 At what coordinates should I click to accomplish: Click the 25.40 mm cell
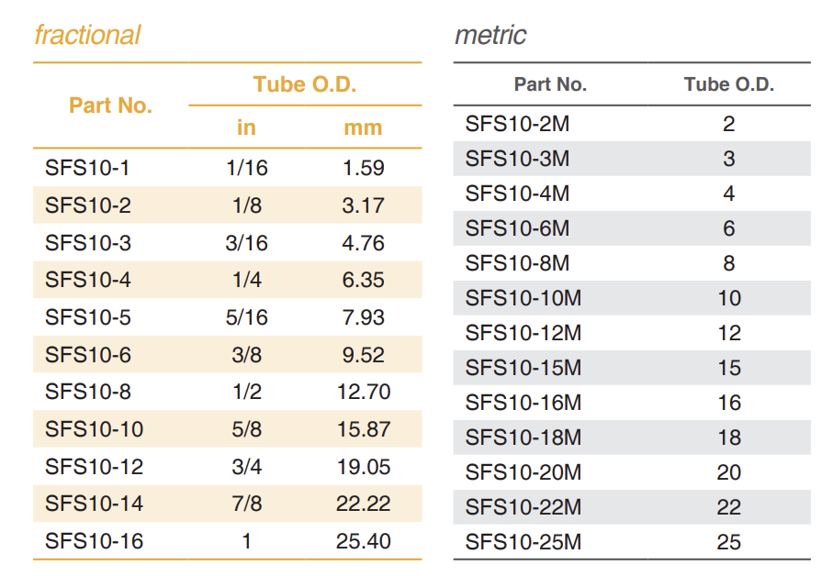click(x=364, y=541)
